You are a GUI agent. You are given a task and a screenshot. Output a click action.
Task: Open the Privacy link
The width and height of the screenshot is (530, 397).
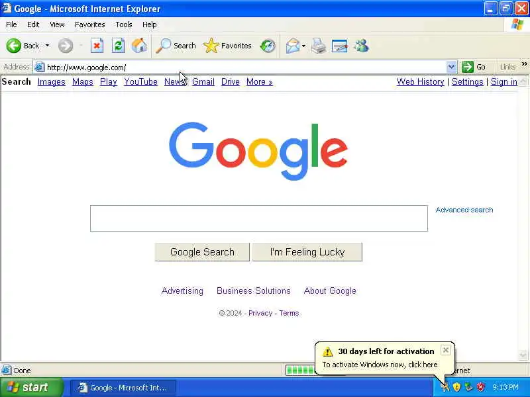click(x=260, y=313)
